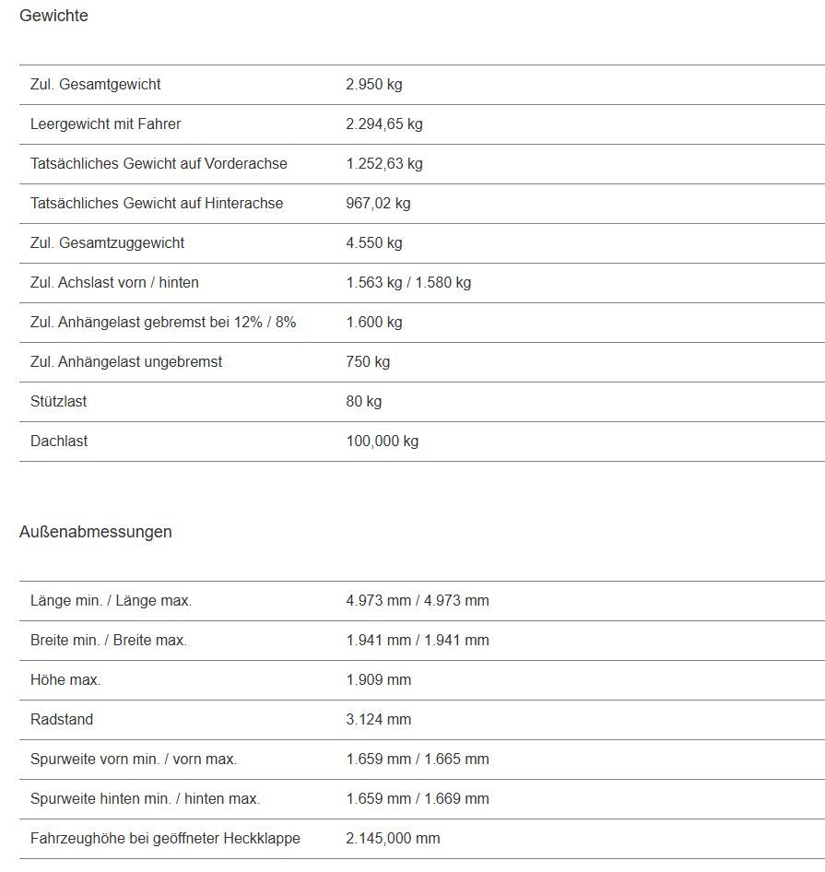The width and height of the screenshot is (825, 872).
Task: Click the Stützlast row label
Action: (59, 402)
